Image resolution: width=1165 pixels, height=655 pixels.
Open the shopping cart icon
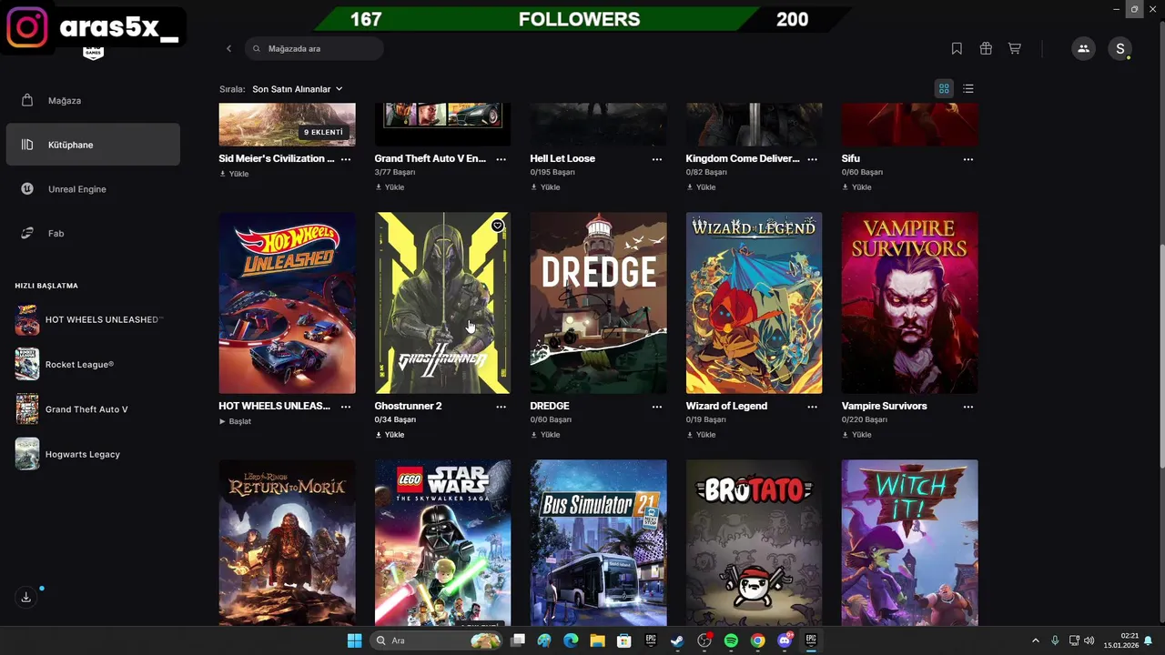[1014, 48]
